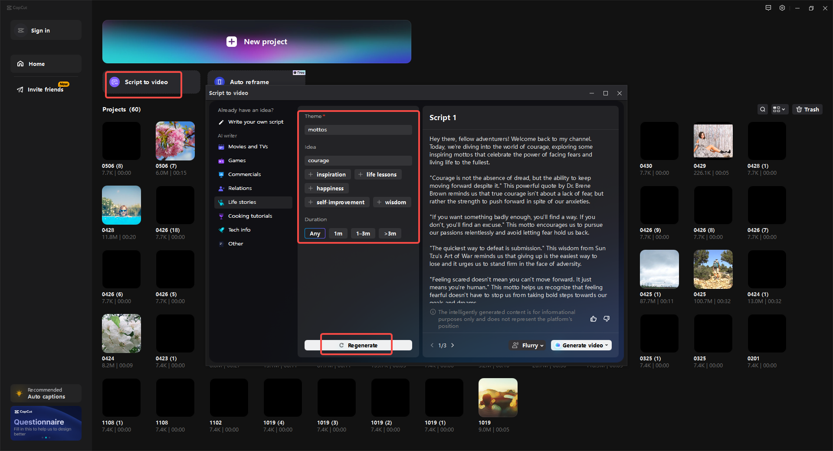Click the Cooking tutorials icon

(221, 216)
